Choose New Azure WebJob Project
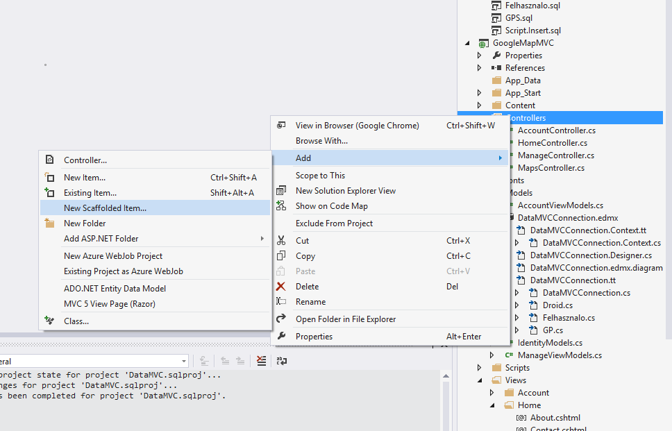The image size is (672, 431). 155,256
